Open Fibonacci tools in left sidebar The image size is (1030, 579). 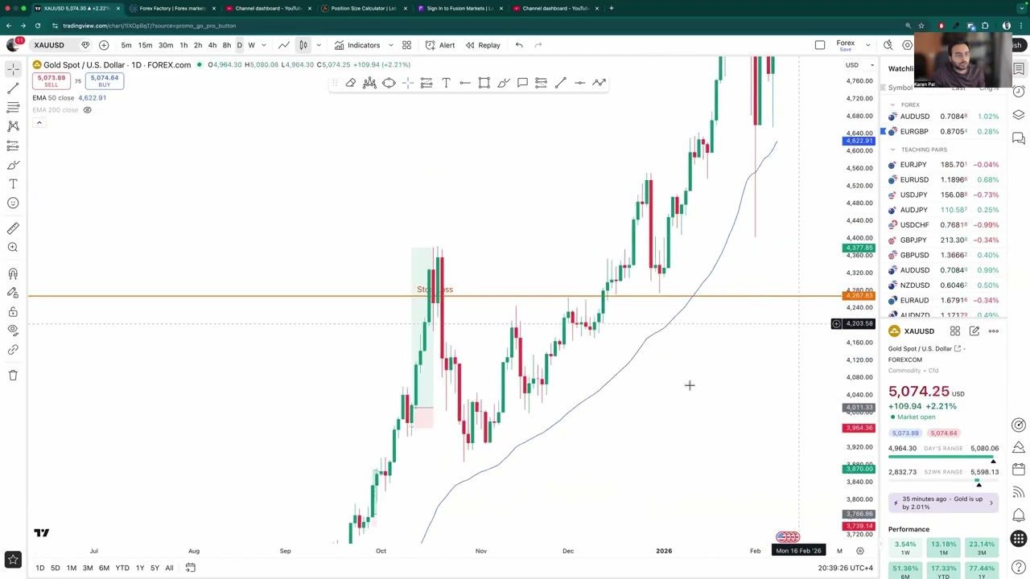(x=13, y=108)
